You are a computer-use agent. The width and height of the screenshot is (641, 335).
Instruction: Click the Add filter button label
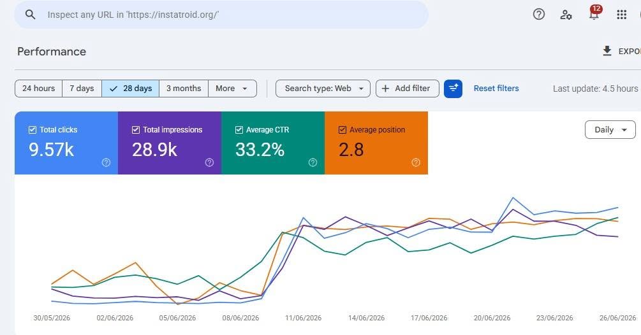(x=412, y=89)
